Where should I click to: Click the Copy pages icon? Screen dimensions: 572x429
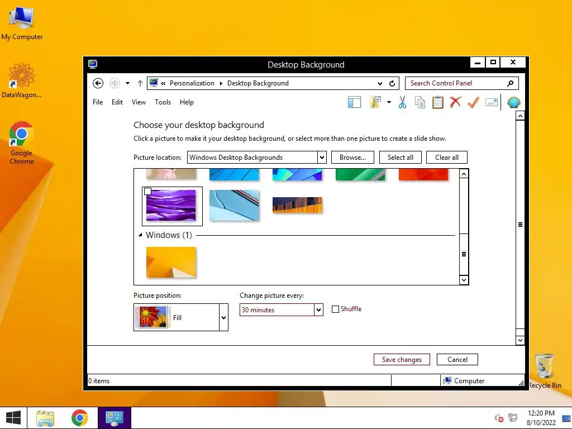(420, 103)
